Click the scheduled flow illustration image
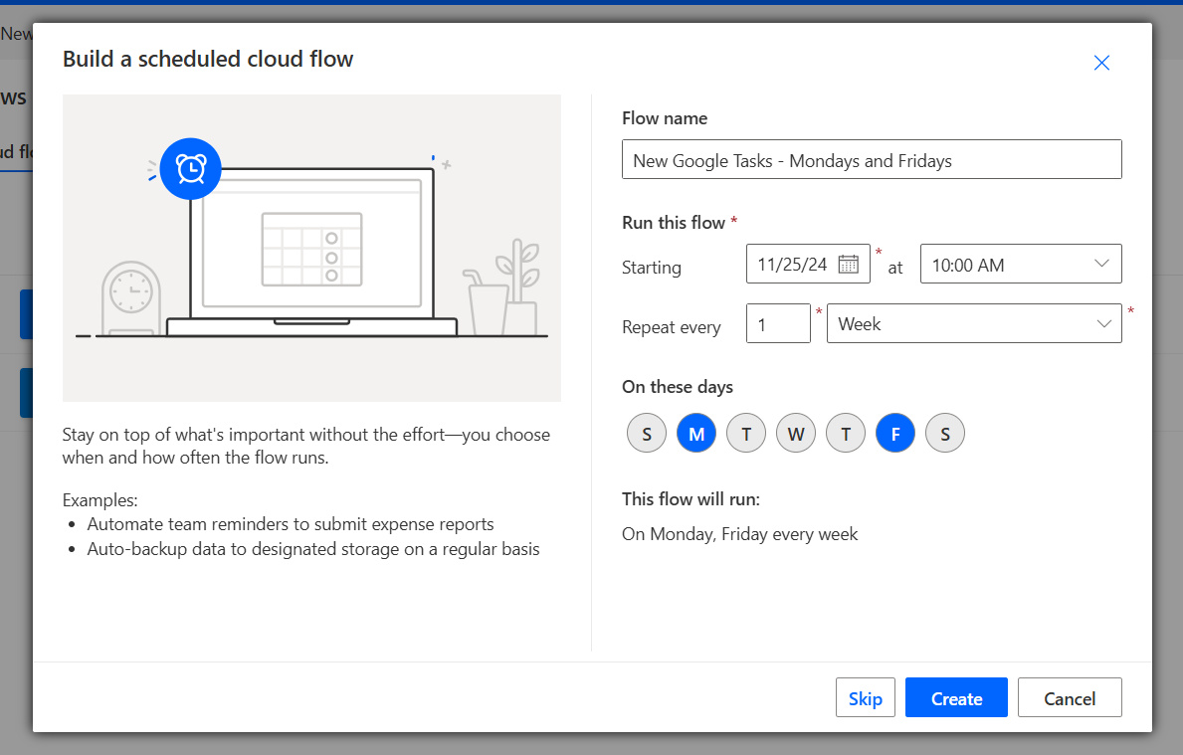The image size is (1183, 755). tap(311, 248)
